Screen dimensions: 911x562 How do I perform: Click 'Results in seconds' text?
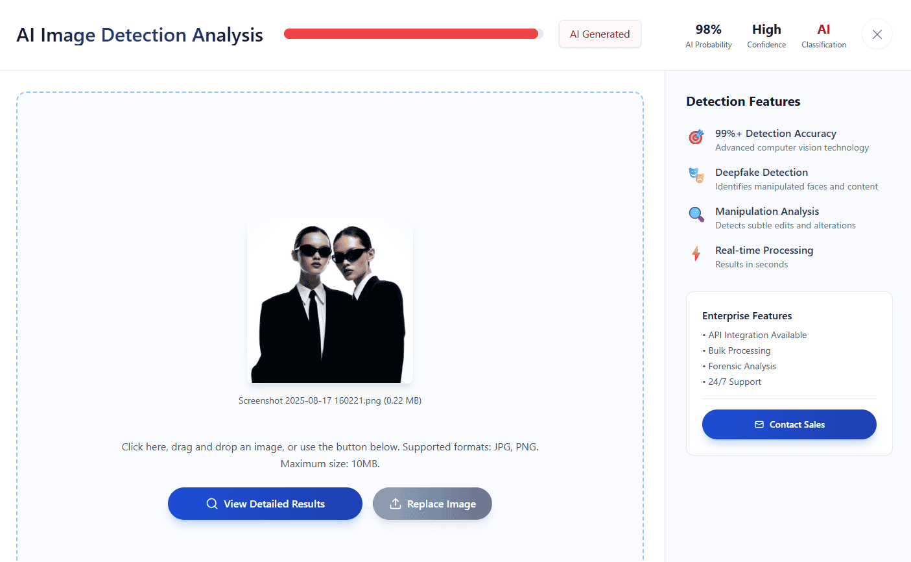click(x=751, y=264)
